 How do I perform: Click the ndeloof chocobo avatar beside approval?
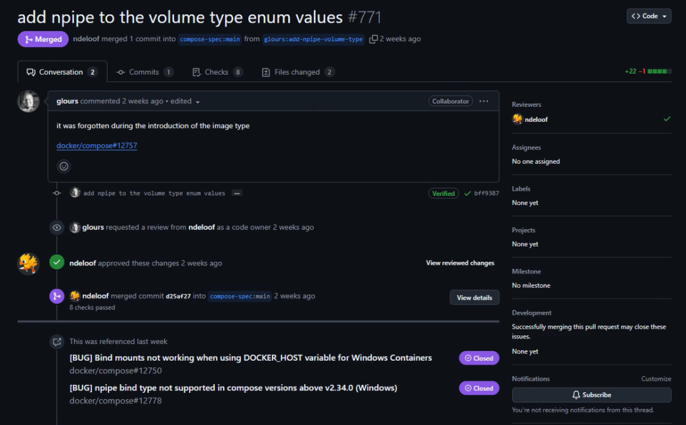point(28,264)
